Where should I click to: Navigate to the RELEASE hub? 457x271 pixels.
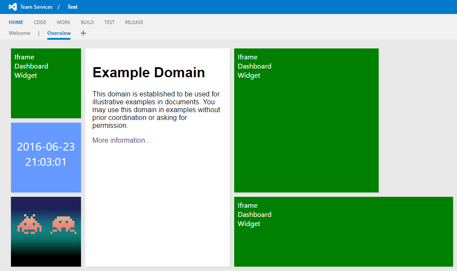[x=134, y=22]
